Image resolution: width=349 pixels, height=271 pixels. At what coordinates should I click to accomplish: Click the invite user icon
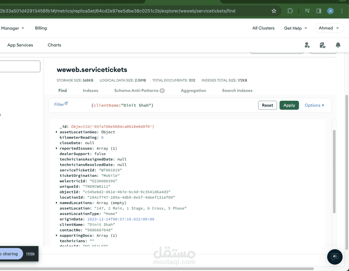point(307,45)
